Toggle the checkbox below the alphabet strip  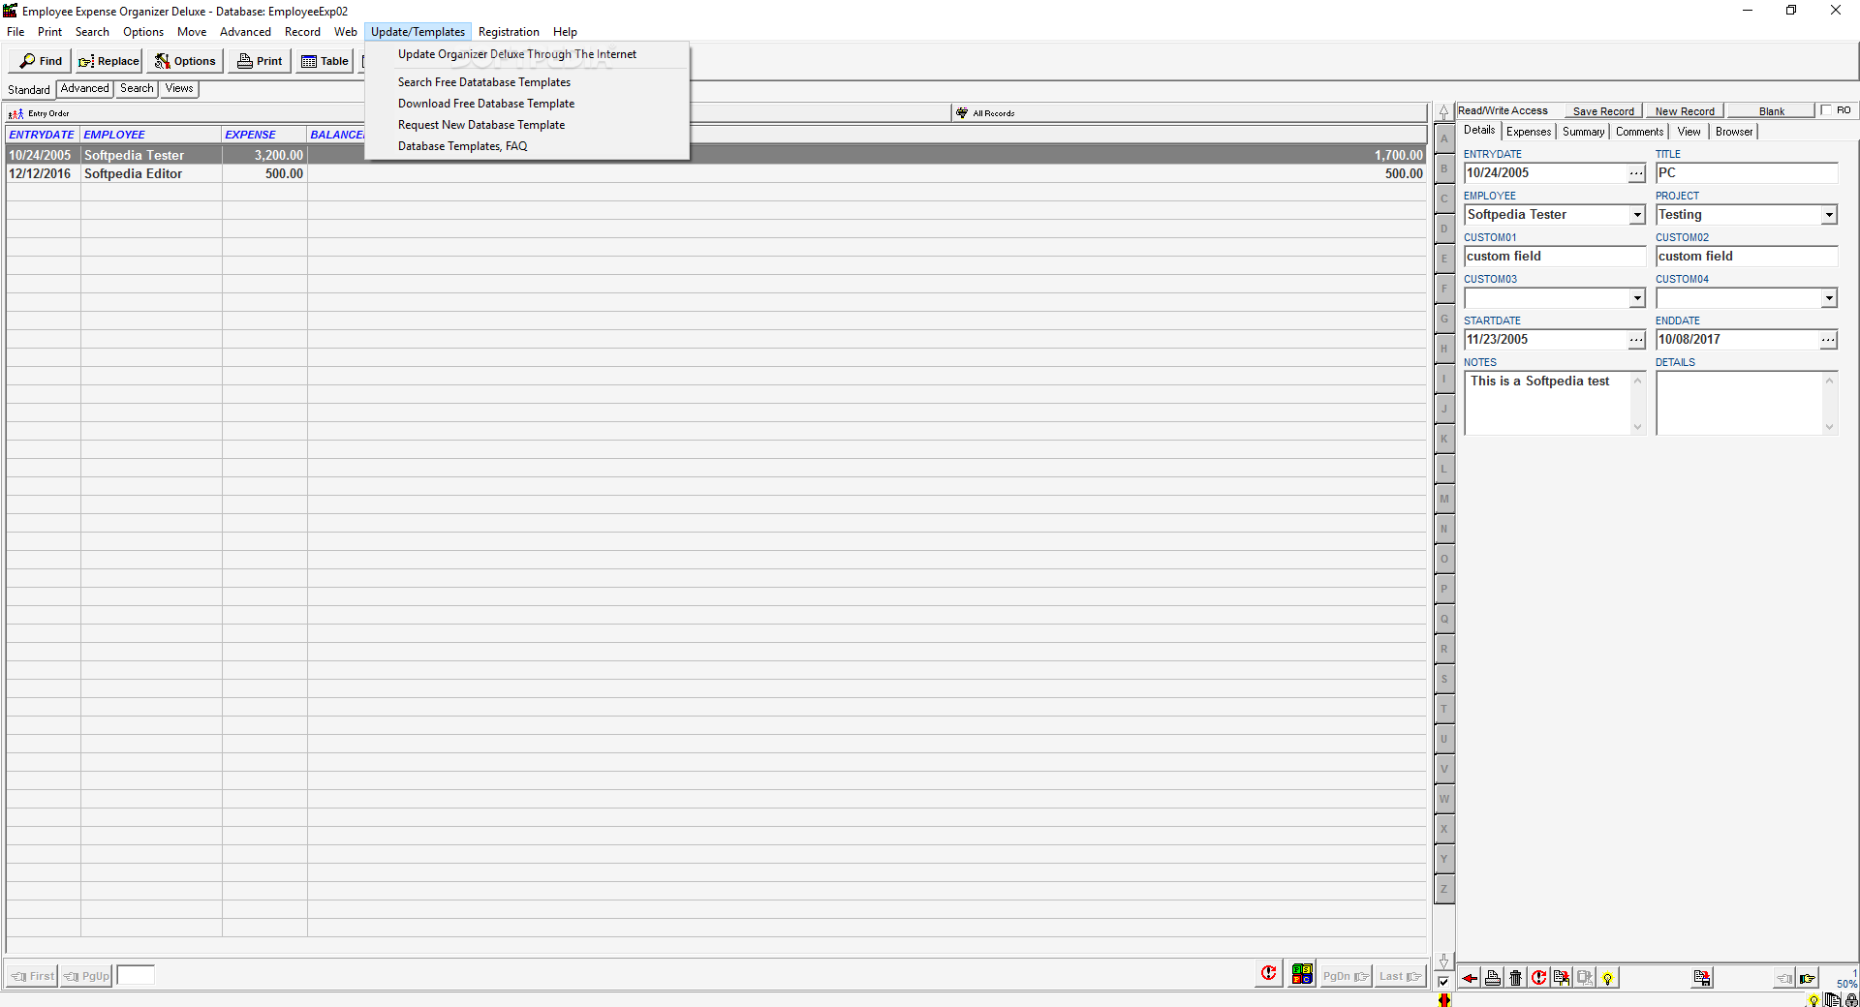(x=1443, y=982)
